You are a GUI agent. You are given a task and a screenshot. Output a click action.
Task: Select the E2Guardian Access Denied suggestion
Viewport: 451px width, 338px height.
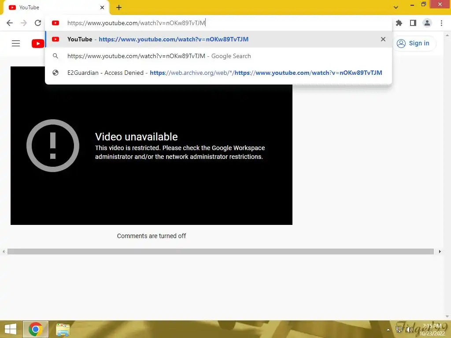[x=218, y=73]
